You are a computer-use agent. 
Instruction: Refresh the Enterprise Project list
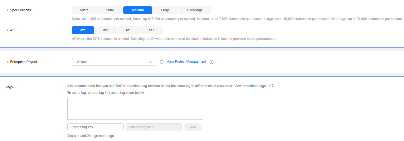point(162,62)
